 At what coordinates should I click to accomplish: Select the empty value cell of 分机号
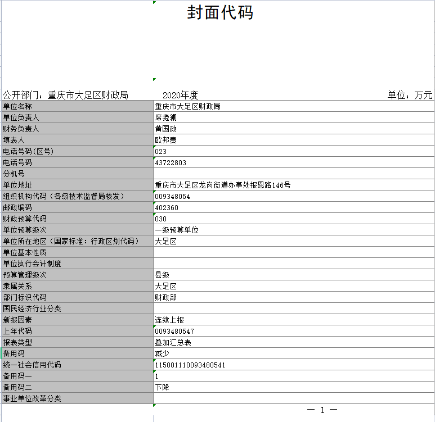click(x=294, y=174)
